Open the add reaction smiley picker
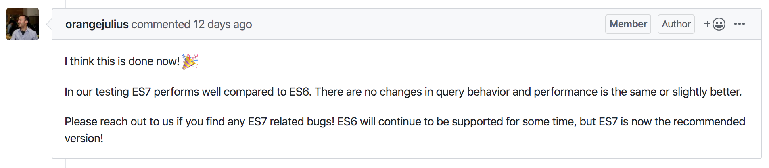The image size is (769, 168). pos(715,24)
